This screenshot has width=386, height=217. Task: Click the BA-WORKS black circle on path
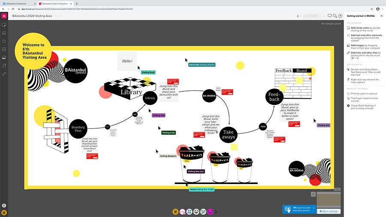[209, 96]
